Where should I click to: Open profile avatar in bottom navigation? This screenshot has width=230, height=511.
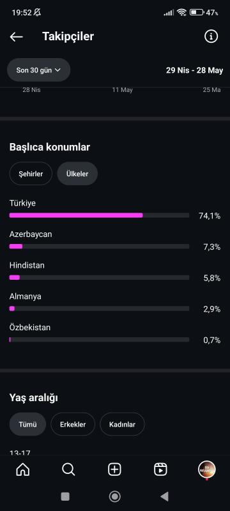tap(206, 469)
